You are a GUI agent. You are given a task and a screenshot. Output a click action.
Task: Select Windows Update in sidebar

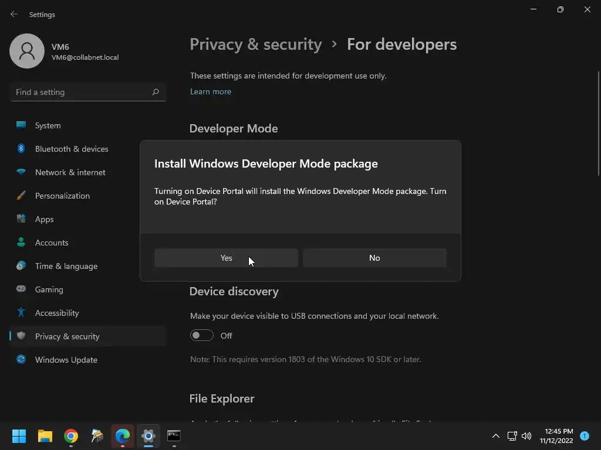88,360
